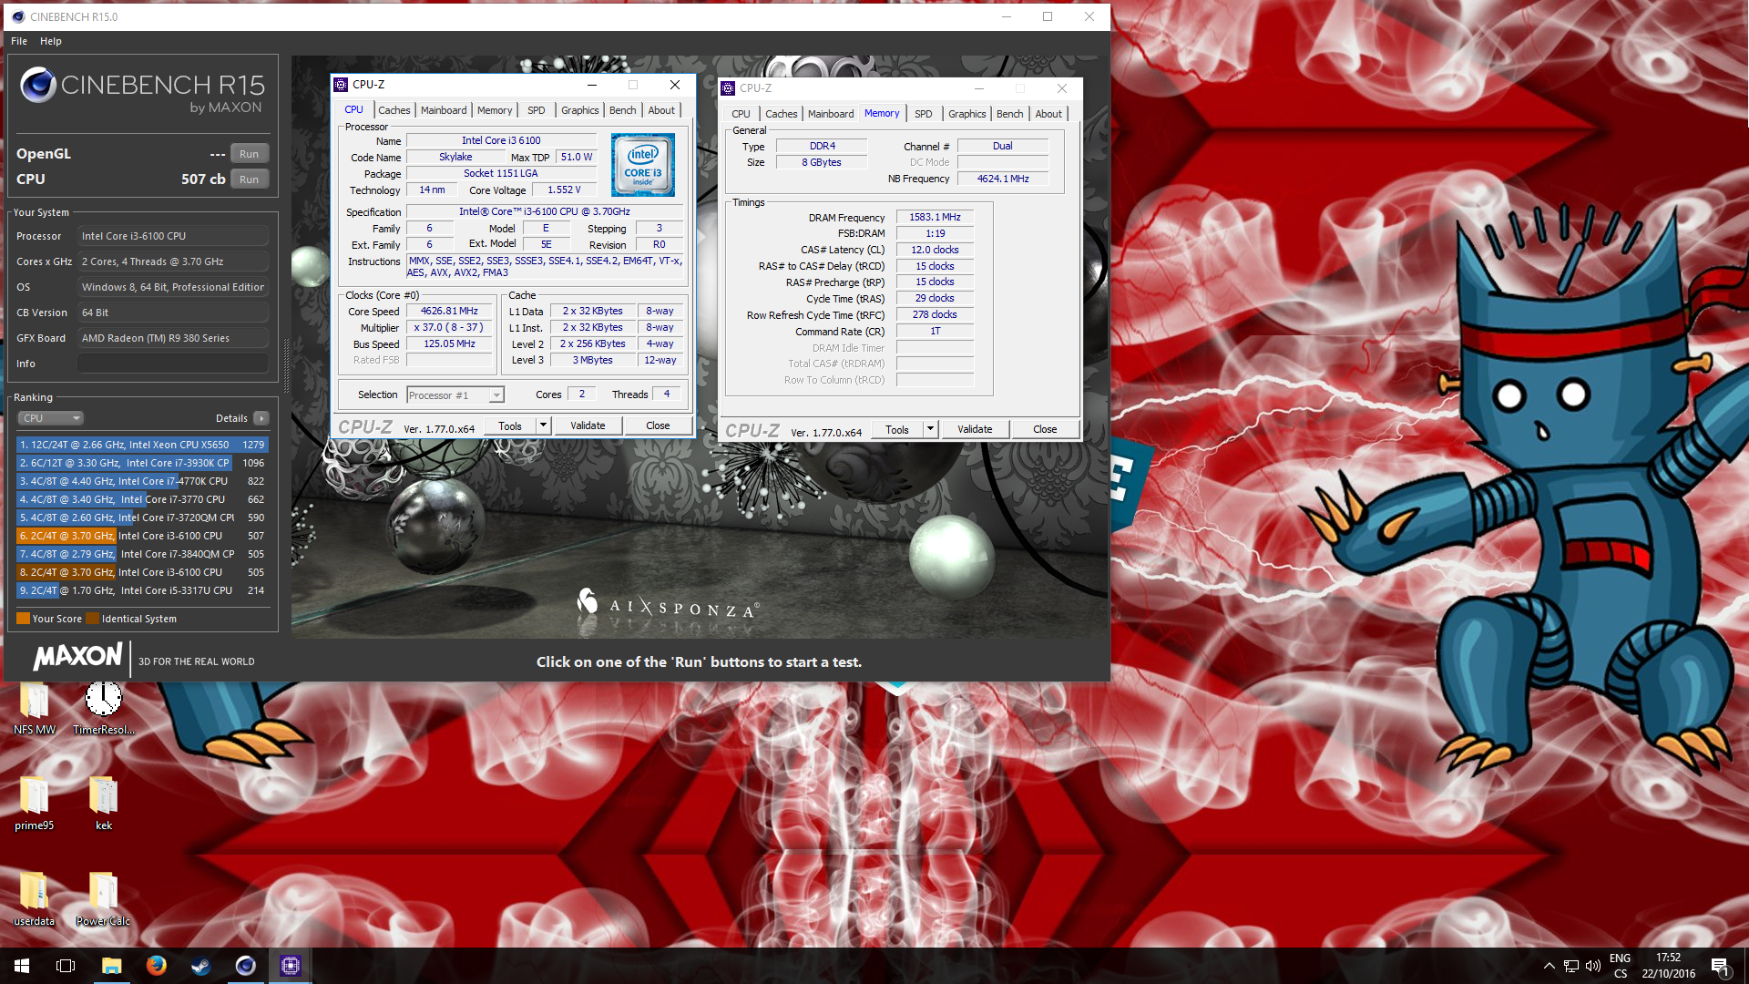The width and height of the screenshot is (1749, 984).
Task: Click Validate in left CPU-Z window
Action: [588, 425]
